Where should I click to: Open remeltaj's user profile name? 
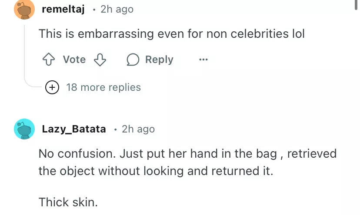(63, 9)
